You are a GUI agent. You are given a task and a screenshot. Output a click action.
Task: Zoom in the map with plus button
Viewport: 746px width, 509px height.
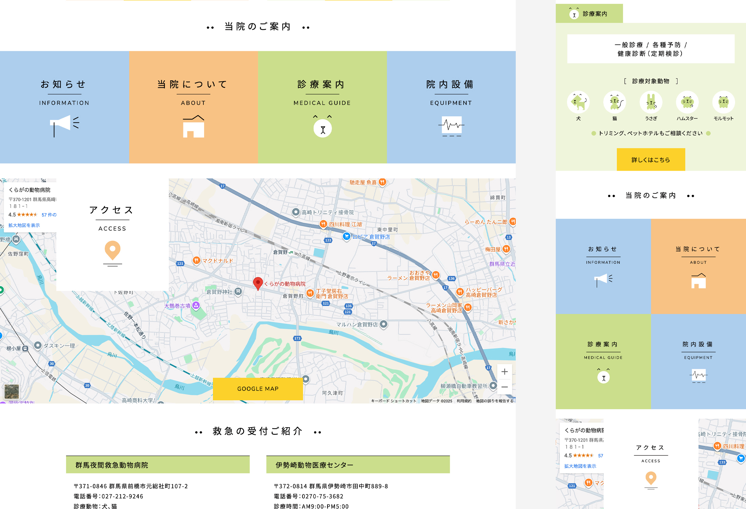(x=505, y=372)
